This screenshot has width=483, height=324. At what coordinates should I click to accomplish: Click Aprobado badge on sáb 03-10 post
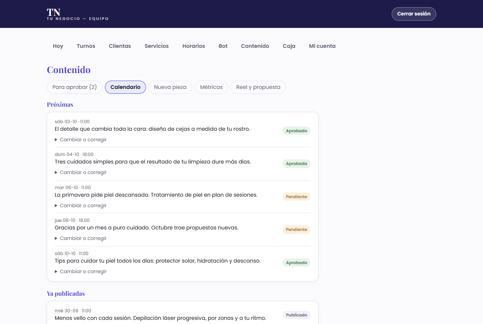click(297, 131)
